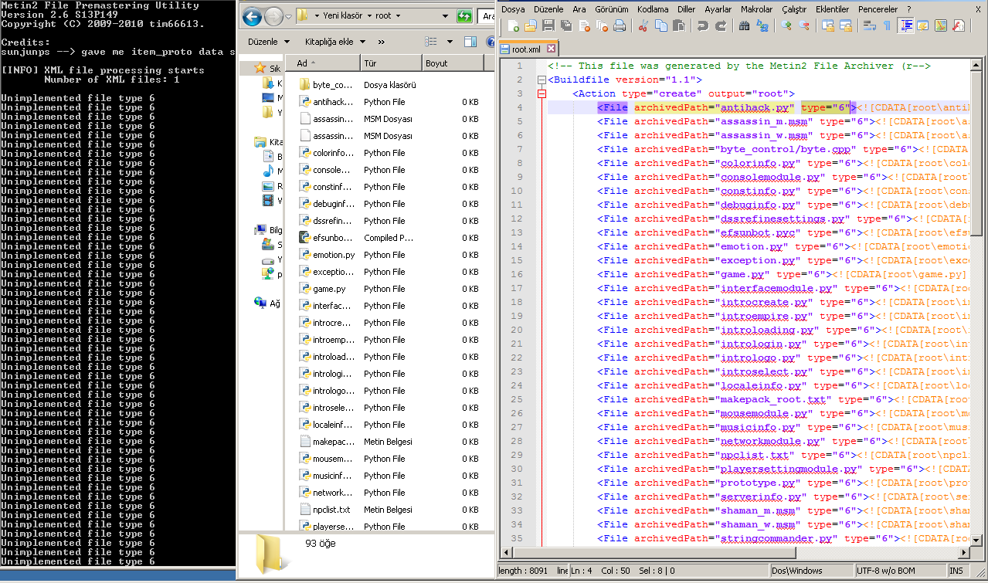Screen dimensions: 988x583
Task: Sort files by the Ad column header
Action: click(x=322, y=63)
